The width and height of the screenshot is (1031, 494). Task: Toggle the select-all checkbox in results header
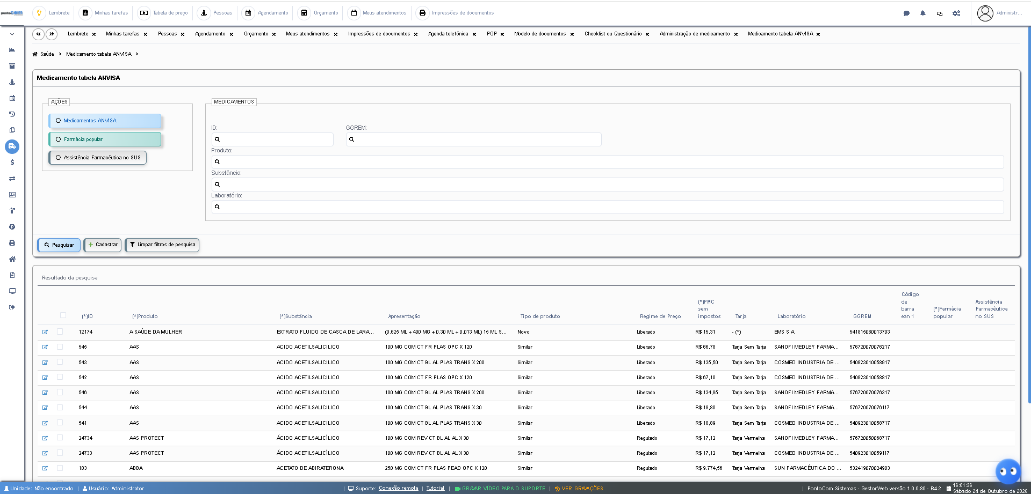(x=63, y=315)
